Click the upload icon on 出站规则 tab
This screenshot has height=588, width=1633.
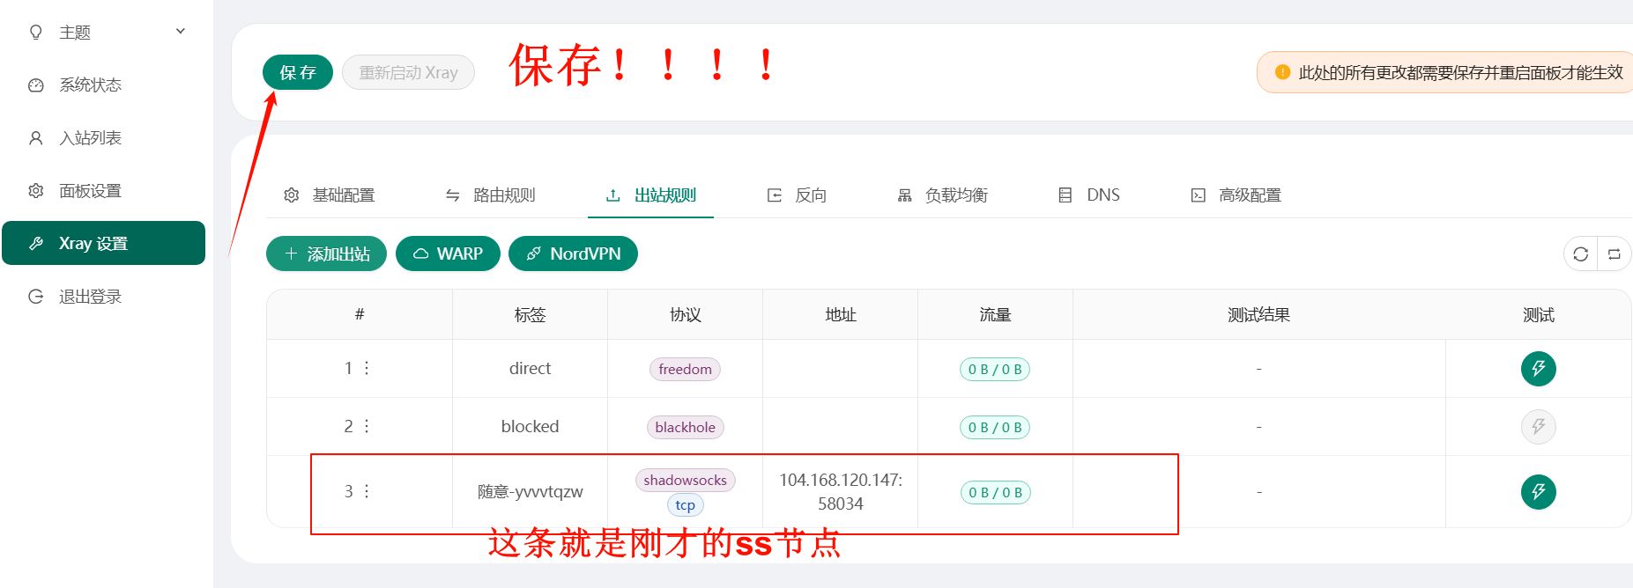613,195
